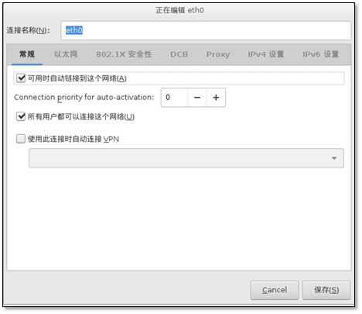Viewport: 362px width, 314px height.
Task: Click the Connection priority for auto-activation label
Action: tap(84, 98)
